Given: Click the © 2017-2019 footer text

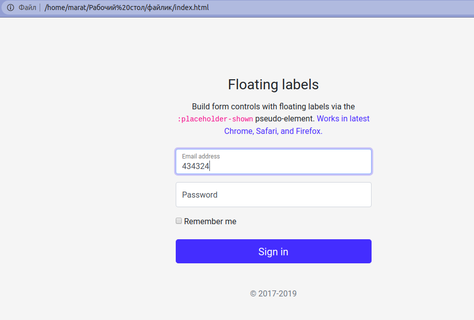Looking at the screenshot, I should click(273, 293).
